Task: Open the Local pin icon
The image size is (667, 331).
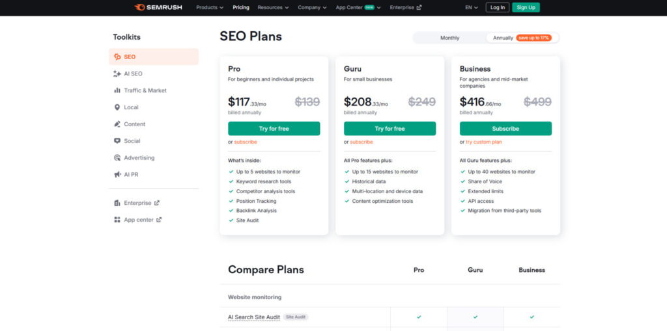Action: click(x=117, y=107)
